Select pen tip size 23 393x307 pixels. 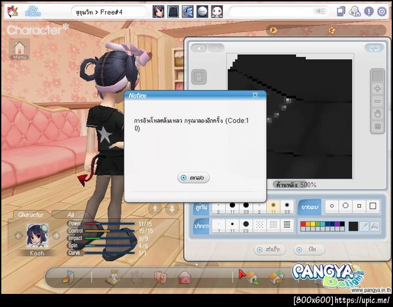[246, 226]
